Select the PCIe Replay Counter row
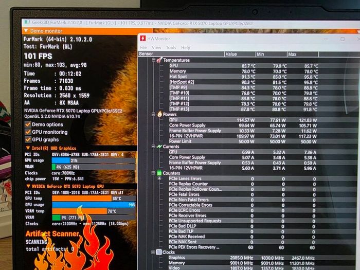 click(243, 184)
